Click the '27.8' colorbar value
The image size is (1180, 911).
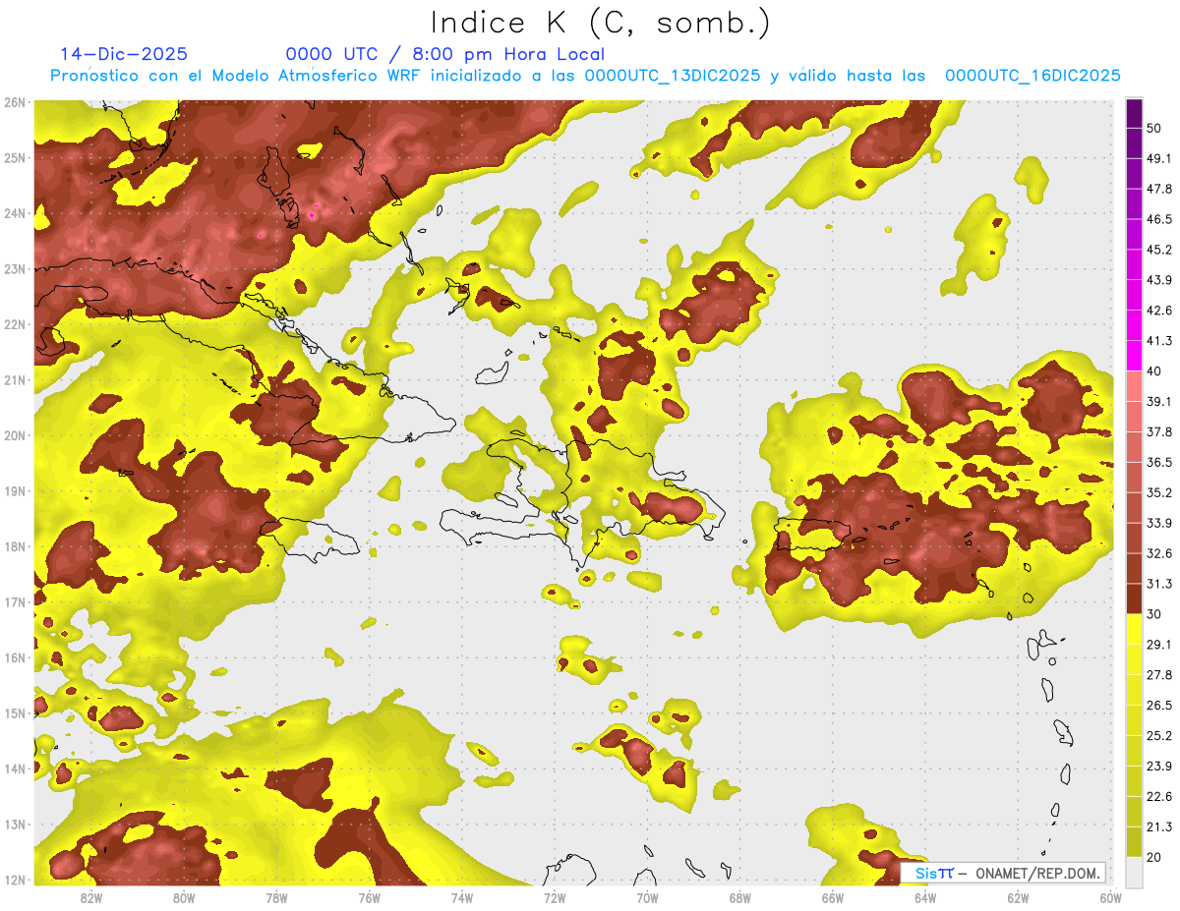1159,675
